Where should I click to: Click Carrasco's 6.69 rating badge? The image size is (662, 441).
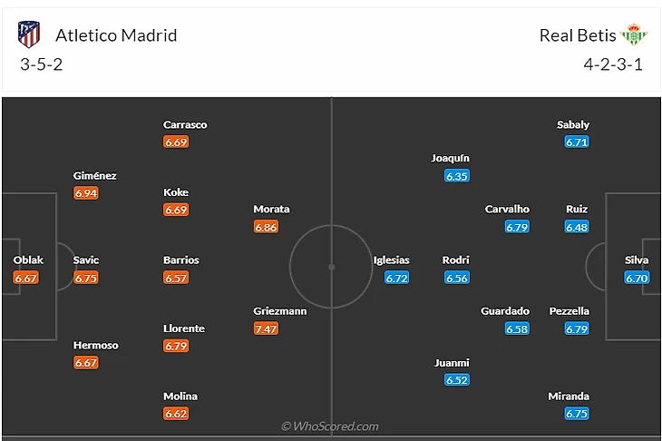coord(176,142)
